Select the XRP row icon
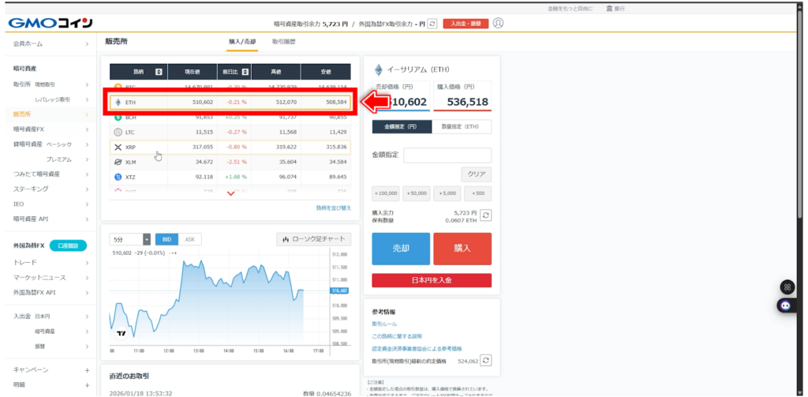The height and width of the screenshot is (397, 808). (118, 147)
